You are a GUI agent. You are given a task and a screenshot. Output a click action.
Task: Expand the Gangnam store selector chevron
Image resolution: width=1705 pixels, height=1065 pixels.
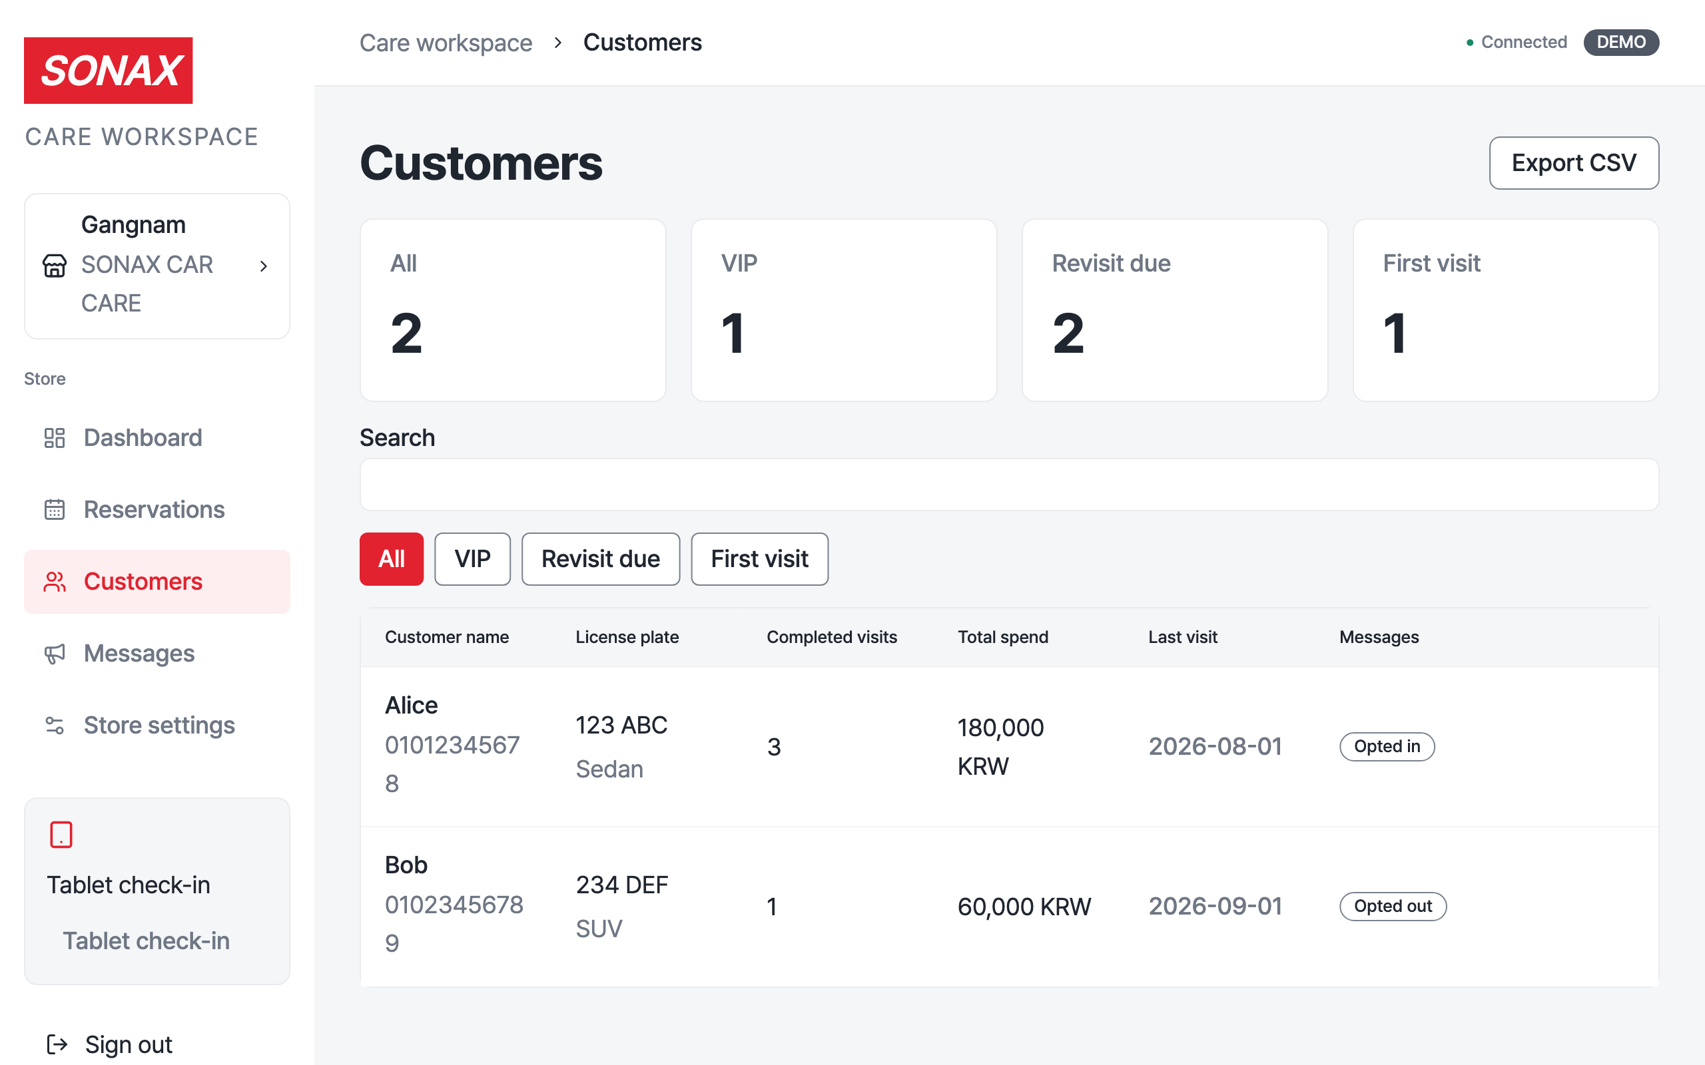pyautogui.click(x=264, y=266)
